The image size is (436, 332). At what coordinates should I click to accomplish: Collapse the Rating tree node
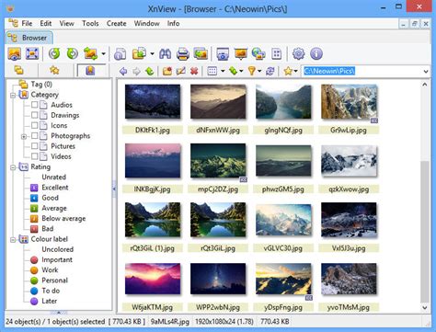(13, 167)
